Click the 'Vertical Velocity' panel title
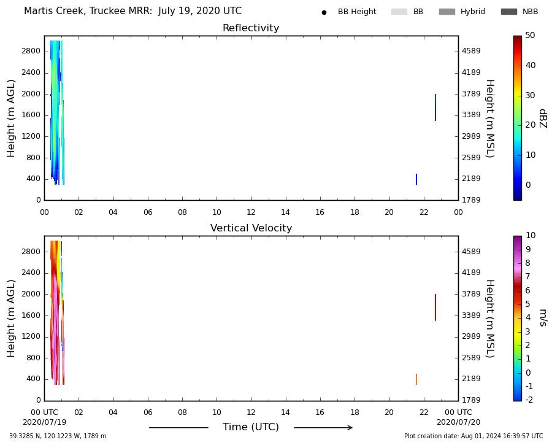 [x=251, y=228]
